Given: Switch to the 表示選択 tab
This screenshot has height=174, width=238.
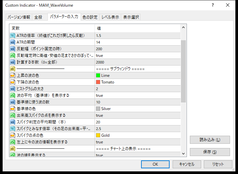Looking at the screenshot, I should pos(131,17).
